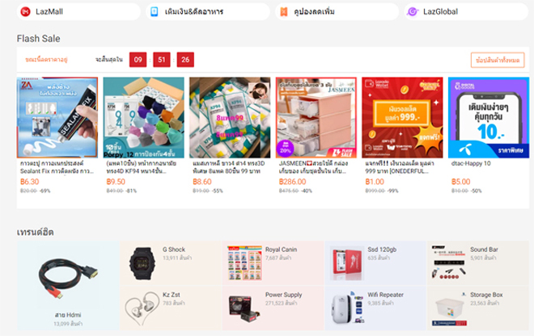Click the Wifi Repeater device icon
Screen dimensions: 534x336
tap(347, 308)
